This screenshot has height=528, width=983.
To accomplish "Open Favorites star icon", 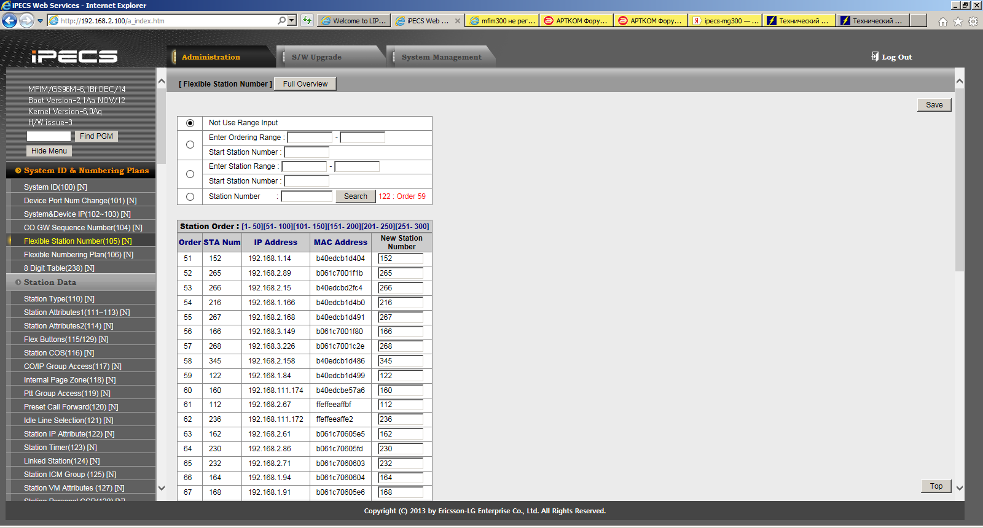I will click(958, 21).
